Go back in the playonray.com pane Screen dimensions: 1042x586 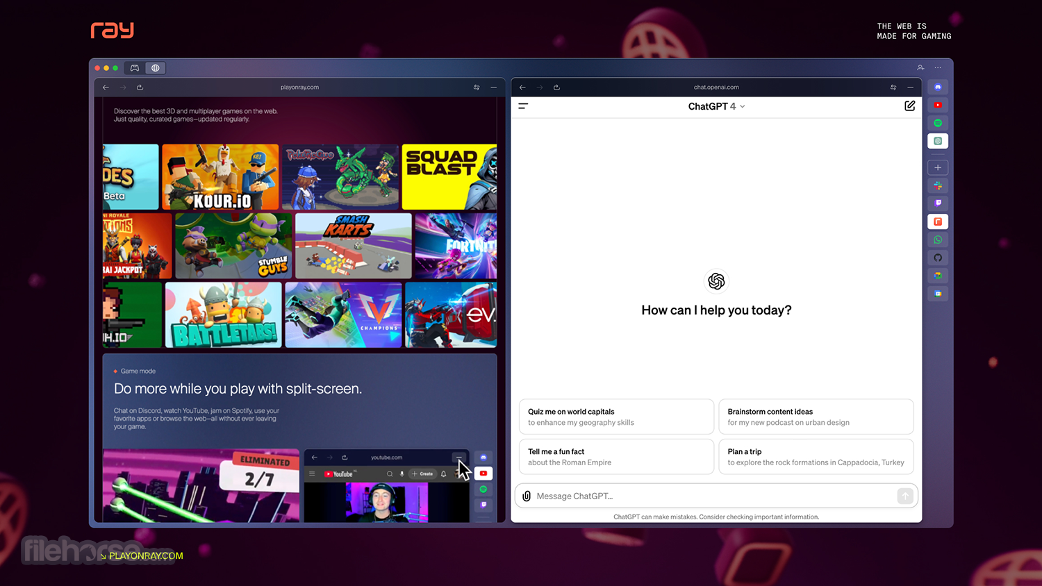pos(106,87)
